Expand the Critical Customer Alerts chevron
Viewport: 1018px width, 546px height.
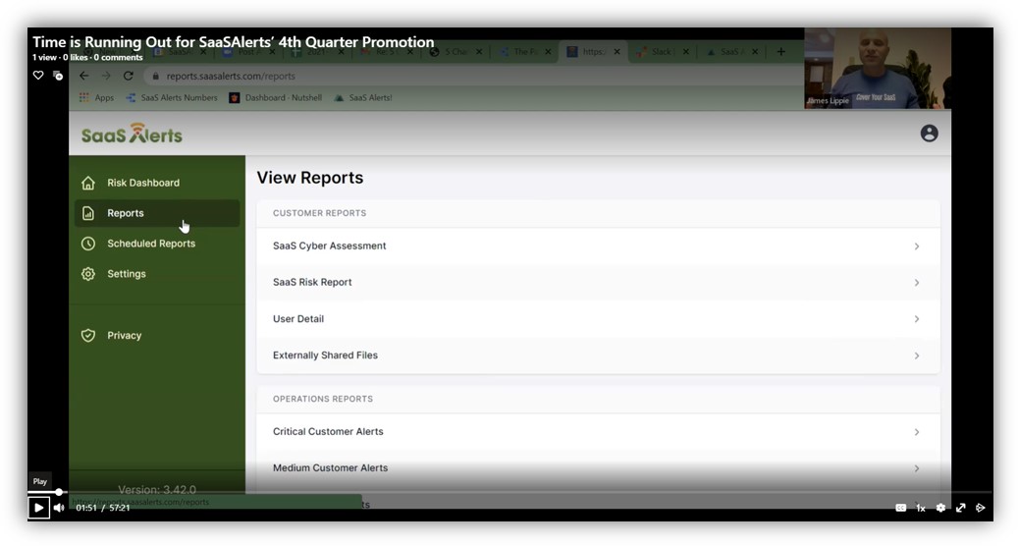tap(917, 432)
